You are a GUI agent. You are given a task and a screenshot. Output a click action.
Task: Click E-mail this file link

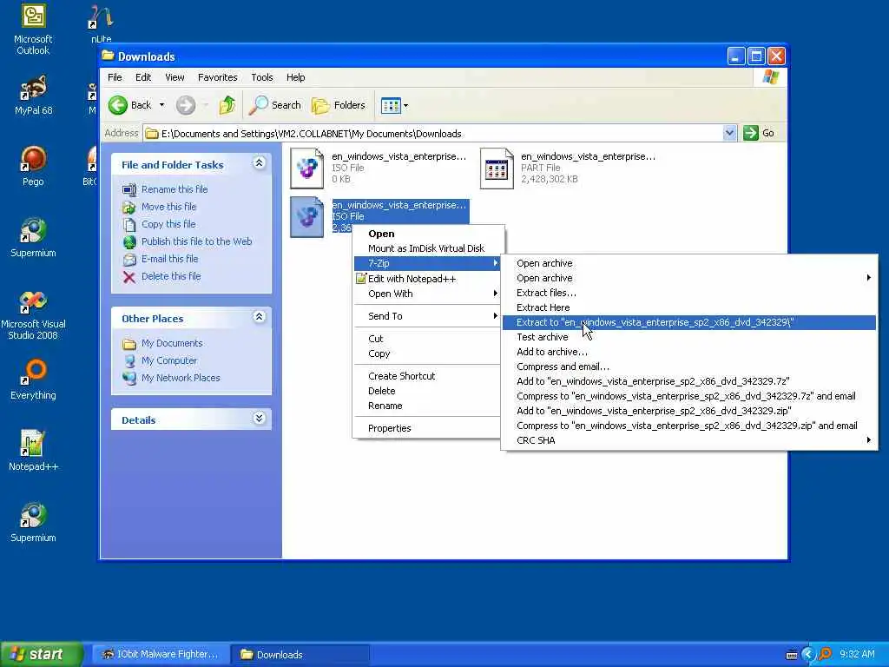[x=169, y=259]
